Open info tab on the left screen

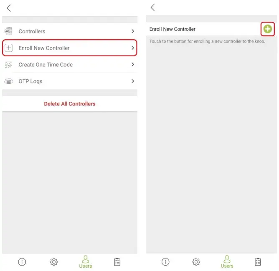22,262
